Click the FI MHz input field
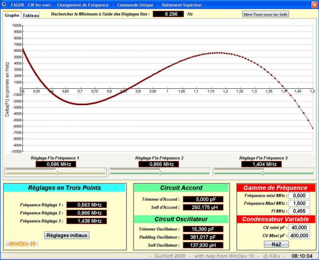Viewport: 319px width, 260px height. tap(299, 211)
